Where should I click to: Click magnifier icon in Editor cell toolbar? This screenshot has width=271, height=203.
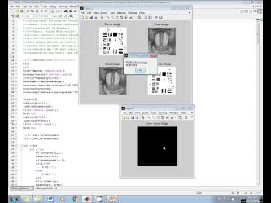click(71, 16)
